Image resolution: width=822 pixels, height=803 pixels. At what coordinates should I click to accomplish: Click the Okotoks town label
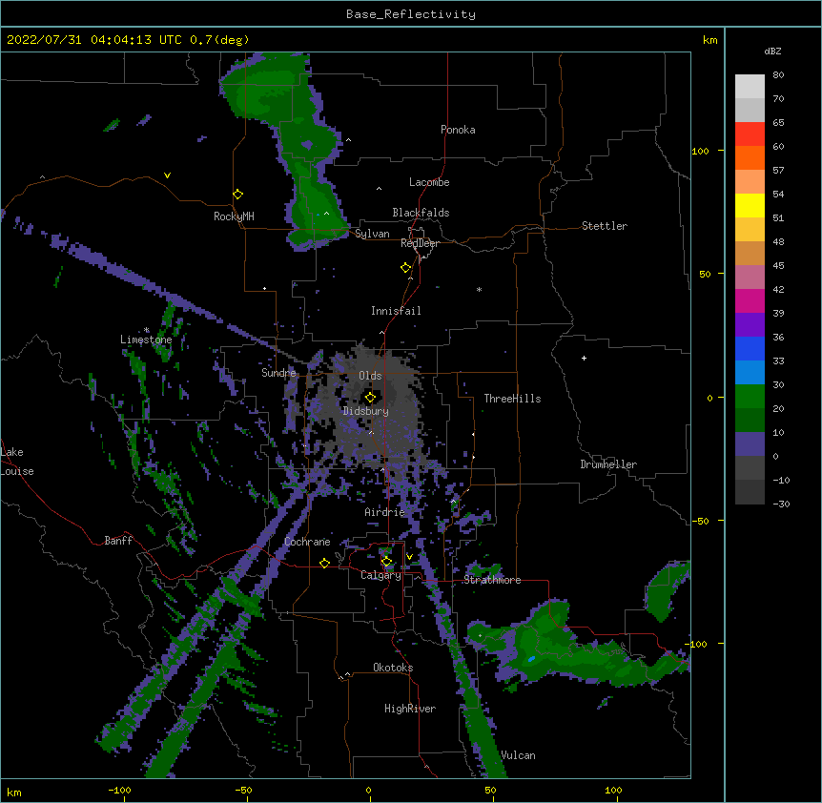[x=393, y=668]
